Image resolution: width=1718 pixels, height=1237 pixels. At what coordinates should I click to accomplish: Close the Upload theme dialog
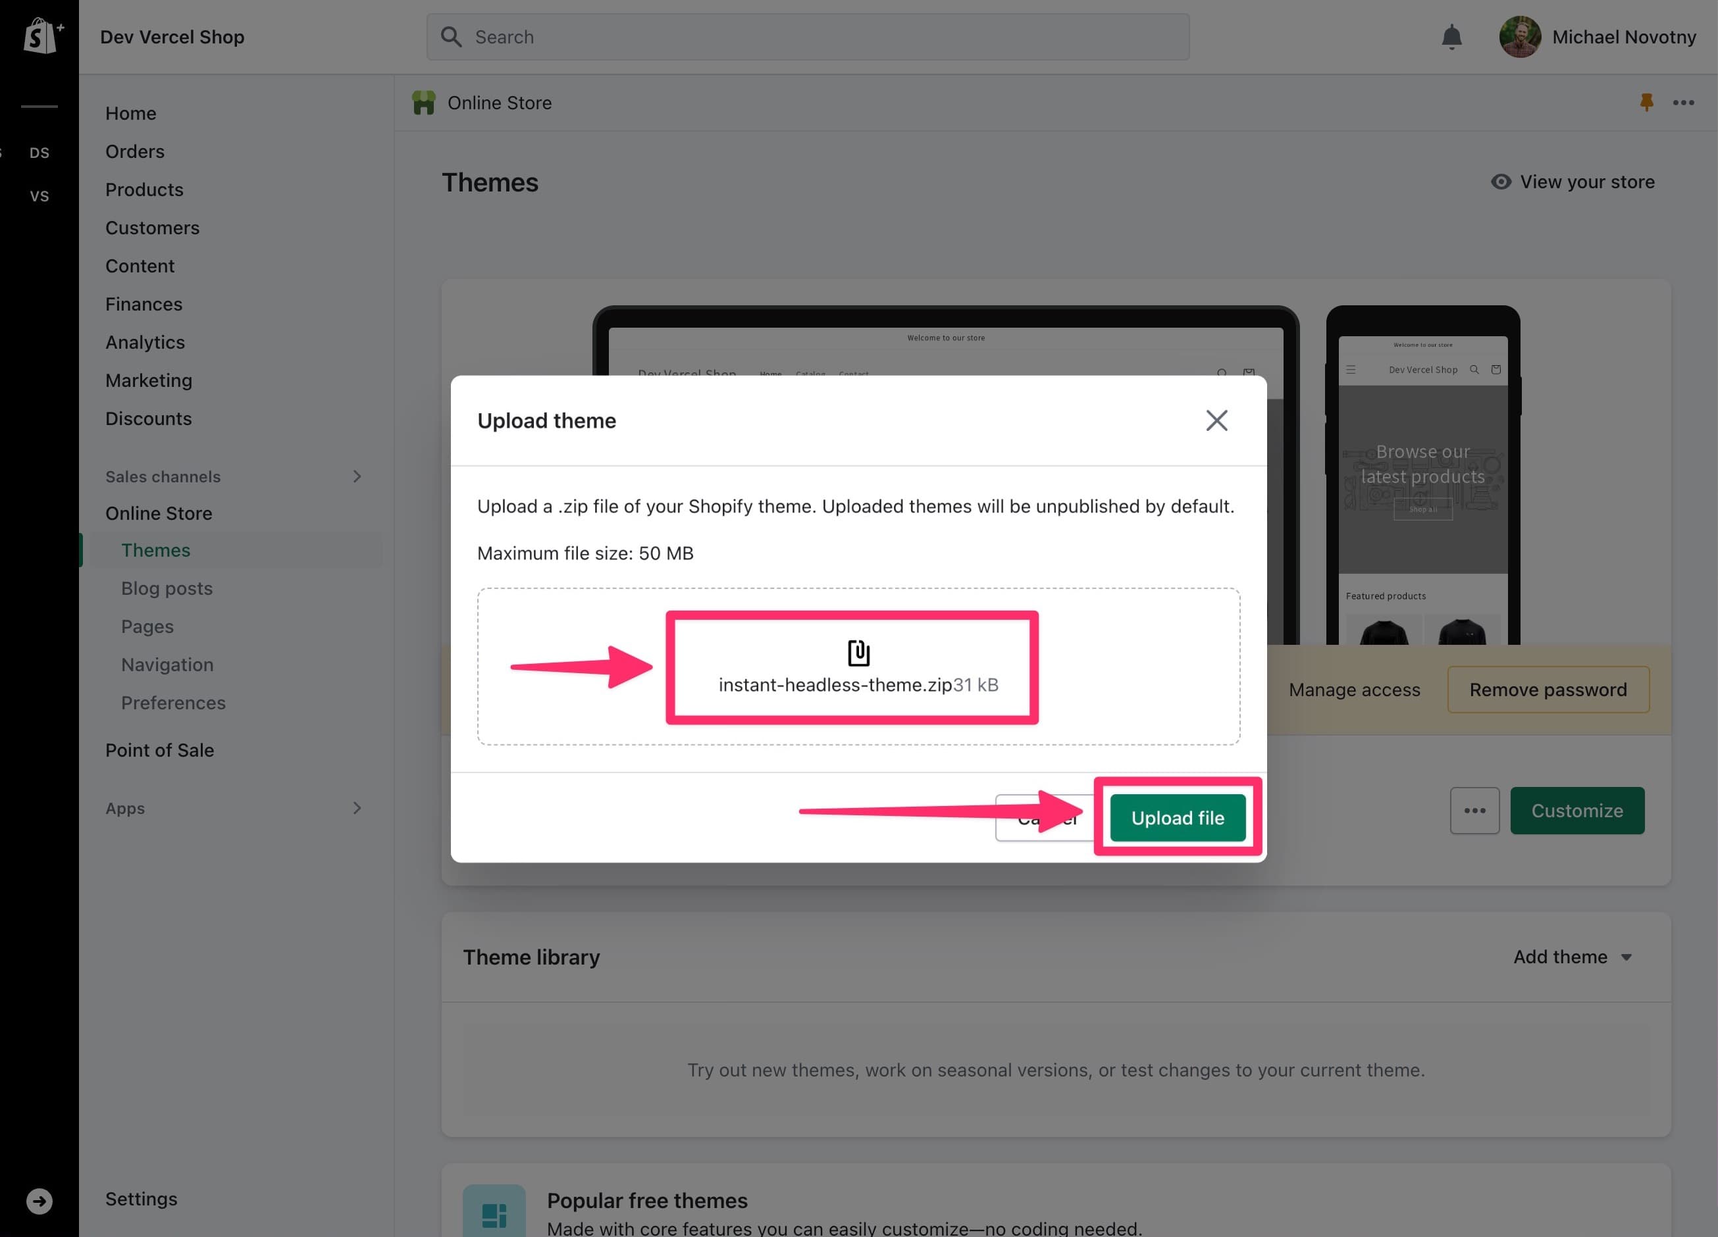coord(1216,420)
